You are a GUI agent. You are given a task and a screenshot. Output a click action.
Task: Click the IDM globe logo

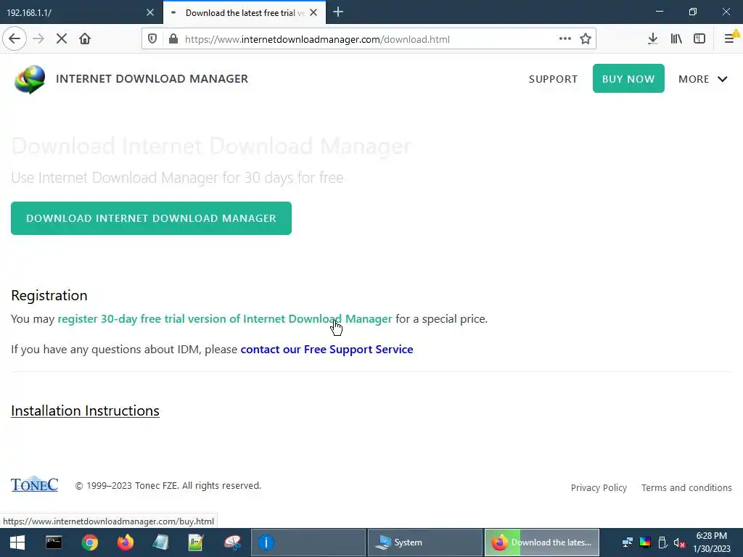pos(30,80)
